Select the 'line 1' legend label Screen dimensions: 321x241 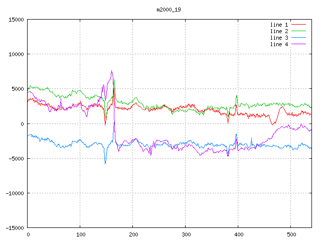279,25
